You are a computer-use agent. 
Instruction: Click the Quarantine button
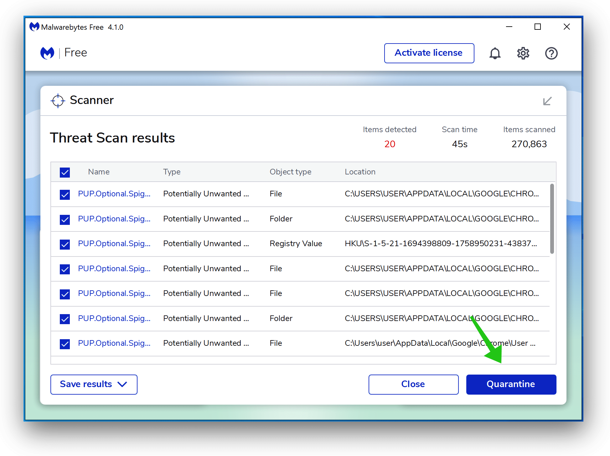(511, 384)
